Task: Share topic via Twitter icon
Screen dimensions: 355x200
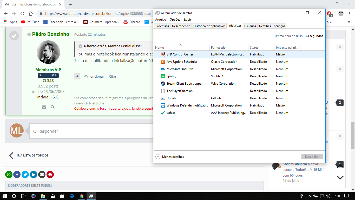Action: [x=25, y=174]
